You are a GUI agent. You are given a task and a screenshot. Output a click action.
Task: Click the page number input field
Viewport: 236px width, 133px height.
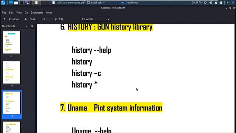pyautogui.click(x=48, y=19)
